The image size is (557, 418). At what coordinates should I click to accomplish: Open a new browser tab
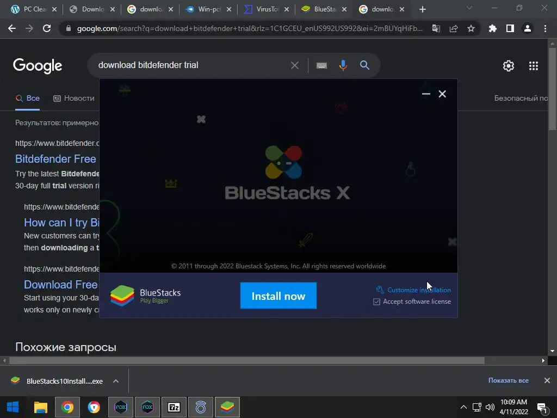(x=422, y=10)
